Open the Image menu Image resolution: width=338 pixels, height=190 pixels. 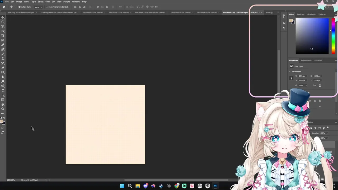click(19, 2)
